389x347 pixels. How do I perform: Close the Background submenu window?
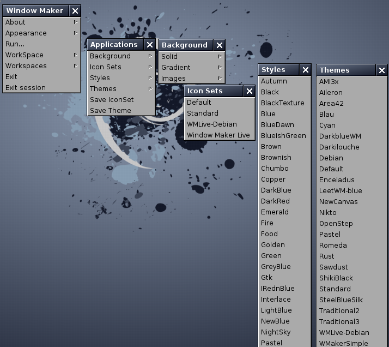(x=220, y=45)
